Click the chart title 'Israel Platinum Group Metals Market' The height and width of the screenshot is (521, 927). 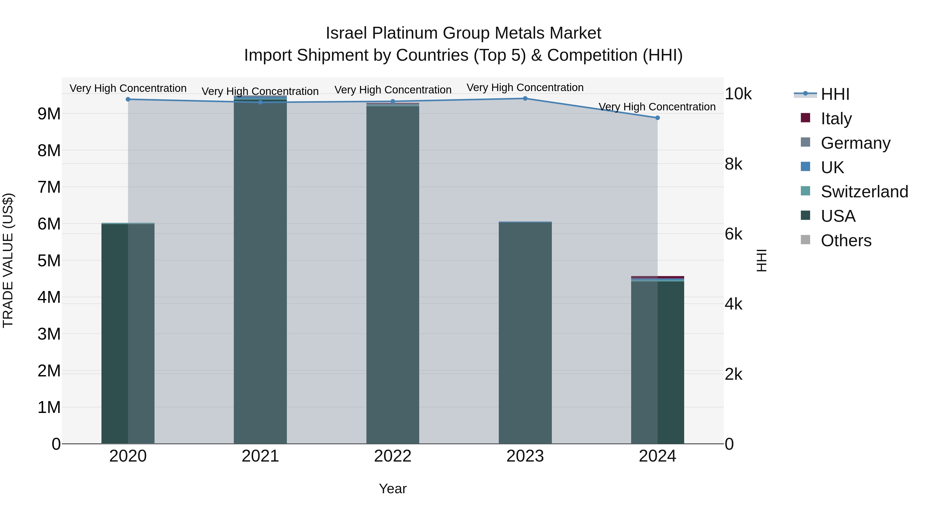[463, 33]
